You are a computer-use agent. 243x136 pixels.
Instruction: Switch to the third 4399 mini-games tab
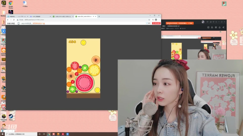[x=63, y=16]
